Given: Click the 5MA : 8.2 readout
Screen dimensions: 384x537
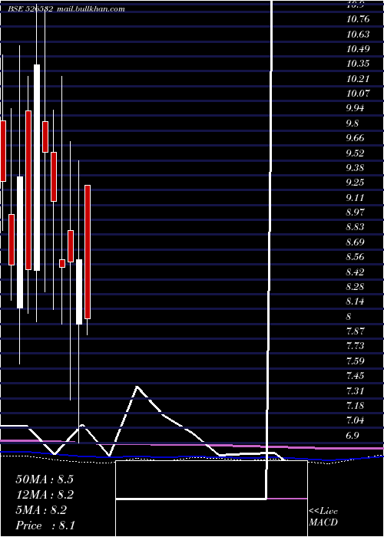Looking at the screenshot, I should coord(41,510).
